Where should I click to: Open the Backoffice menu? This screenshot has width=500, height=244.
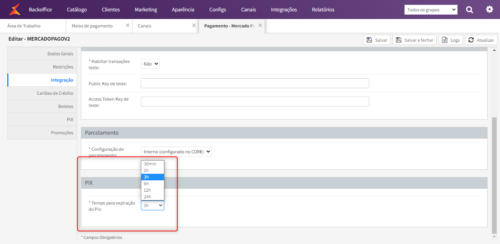point(40,10)
